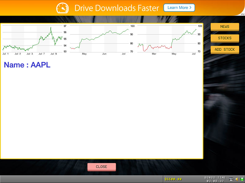Click the $5500.00 cash balance
This screenshot has height=183, width=245.
(173, 179)
